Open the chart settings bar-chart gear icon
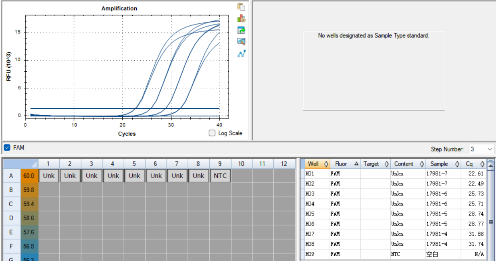The image size is (496, 261). pyautogui.click(x=242, y=19)
